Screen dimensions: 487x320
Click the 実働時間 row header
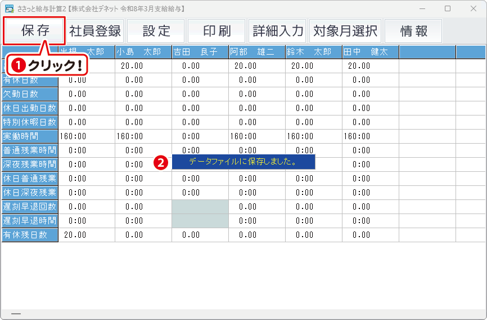[30, 136]
